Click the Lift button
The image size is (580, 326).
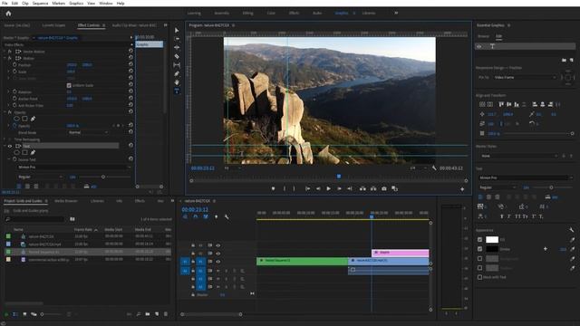tap(362, 189)
